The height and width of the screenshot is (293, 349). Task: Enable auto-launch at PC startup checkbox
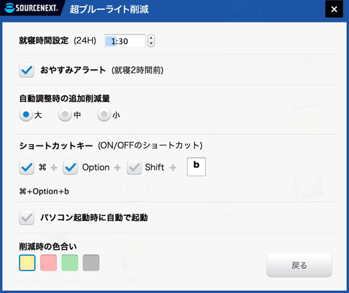coord(27,217)
